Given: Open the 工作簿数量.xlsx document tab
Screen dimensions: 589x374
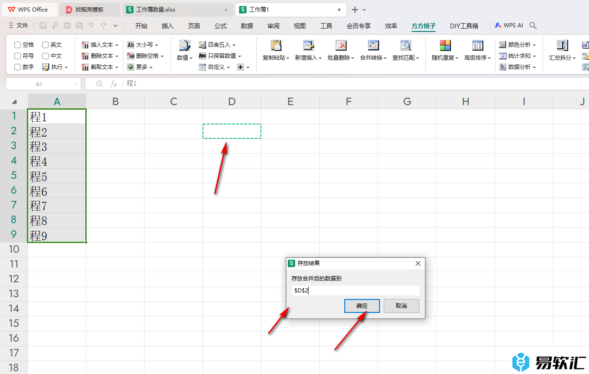Looking at the screenshot, I should (178, 10).
